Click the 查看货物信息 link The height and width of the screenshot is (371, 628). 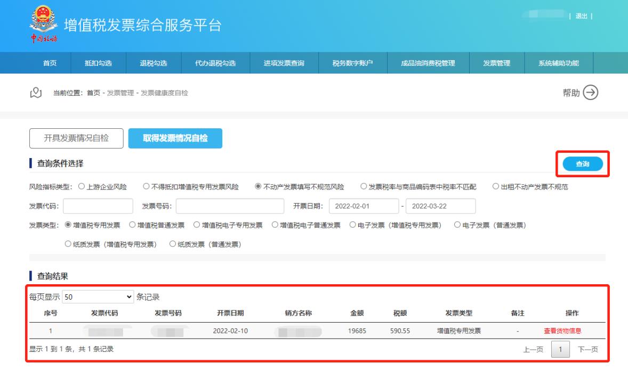(562, 331)
